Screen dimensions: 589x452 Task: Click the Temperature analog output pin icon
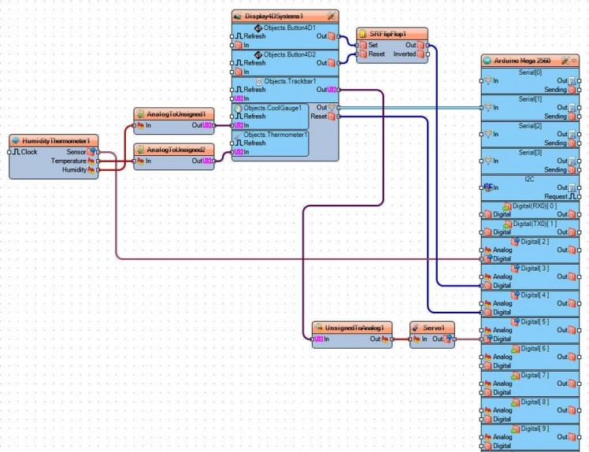tap(91, 161)
